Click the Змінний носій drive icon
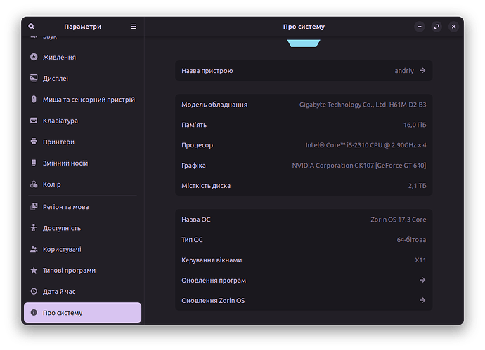The width and height of the screenshot is (485, 350). [x=34, y=163]
